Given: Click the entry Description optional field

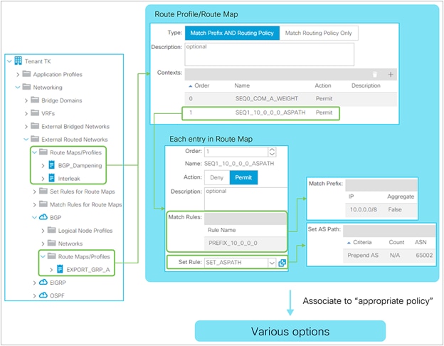Looking at the screenshot, I should pyautogui.click(x=245, y=199).
